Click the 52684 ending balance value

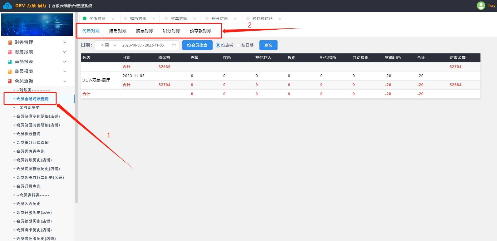pos(455,85)
